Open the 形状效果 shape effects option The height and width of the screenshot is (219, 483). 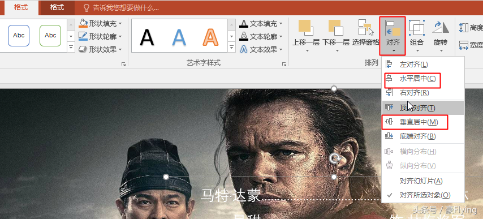(101, 49)
